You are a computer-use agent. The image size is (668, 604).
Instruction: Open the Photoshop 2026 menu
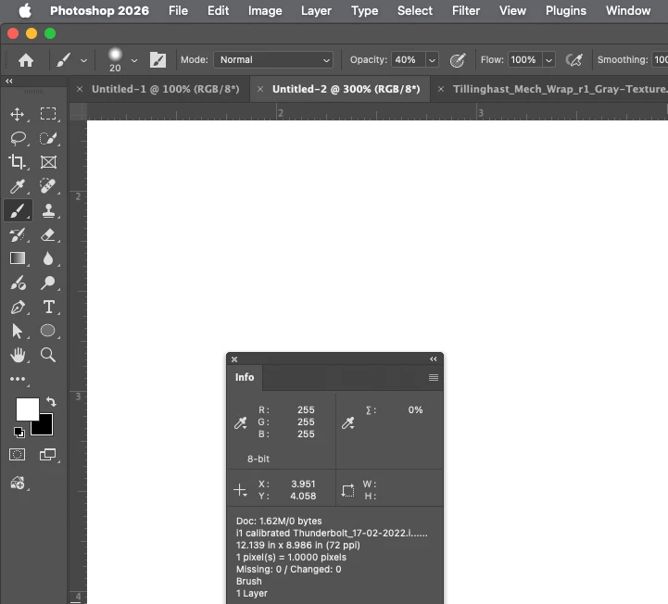tap(100, 10)
